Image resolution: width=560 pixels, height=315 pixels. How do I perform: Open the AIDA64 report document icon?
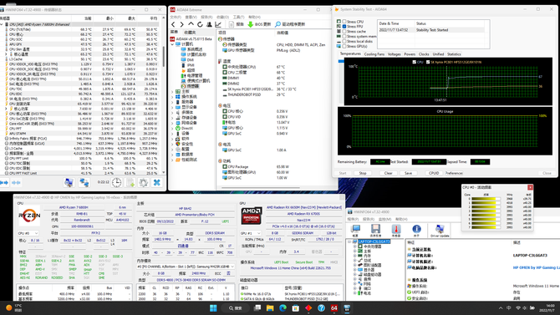tap(231, 24)
